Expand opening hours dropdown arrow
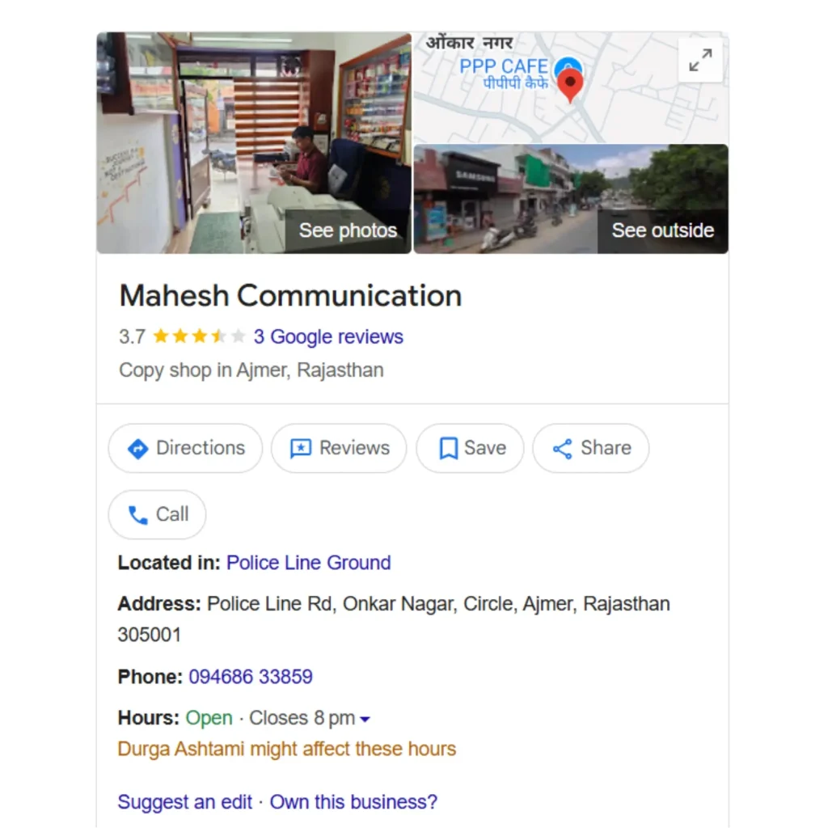The image size is (828, 828). pos(365,719)
